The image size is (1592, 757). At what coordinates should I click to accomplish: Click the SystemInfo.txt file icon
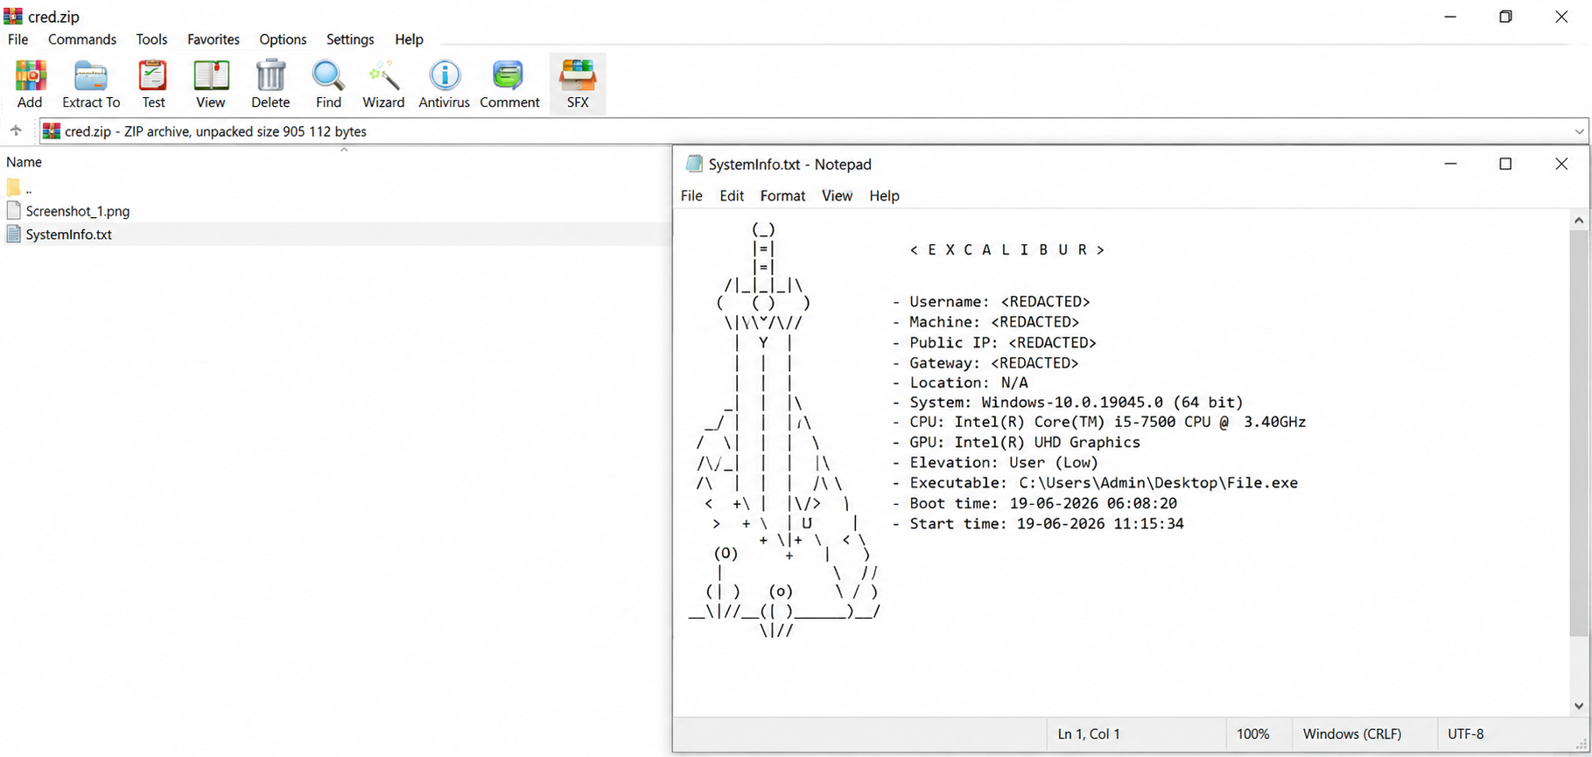pyautogui.click(x=13, y=235)
